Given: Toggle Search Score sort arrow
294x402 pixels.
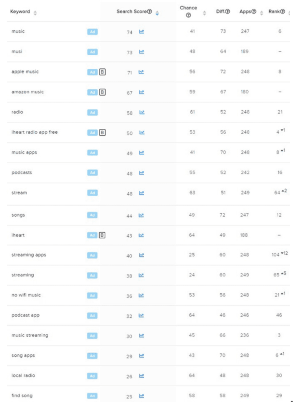Looking at the screenshot, I should click(157, 13).
